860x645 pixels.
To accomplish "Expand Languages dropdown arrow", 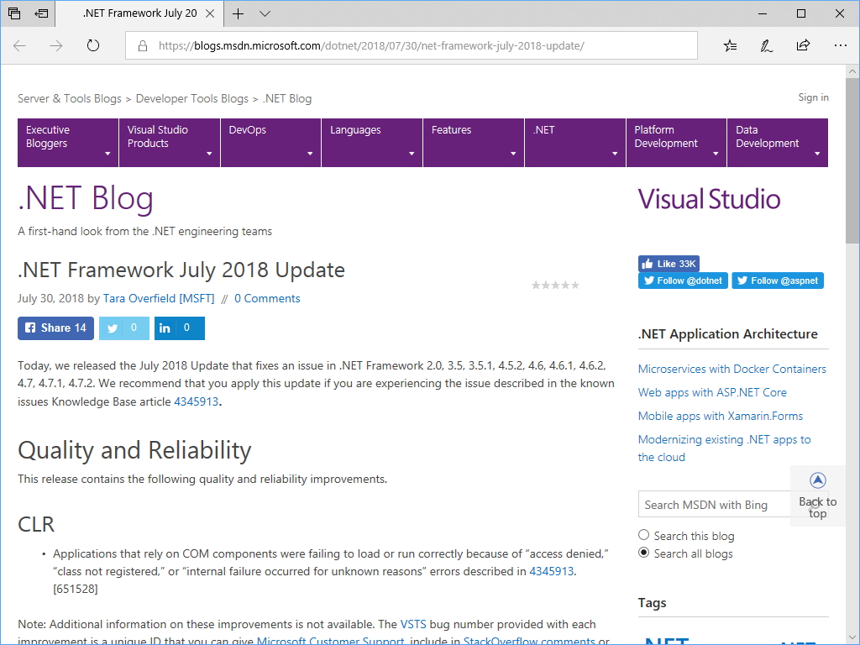I will pyautogui.click(x=412, y=155).
